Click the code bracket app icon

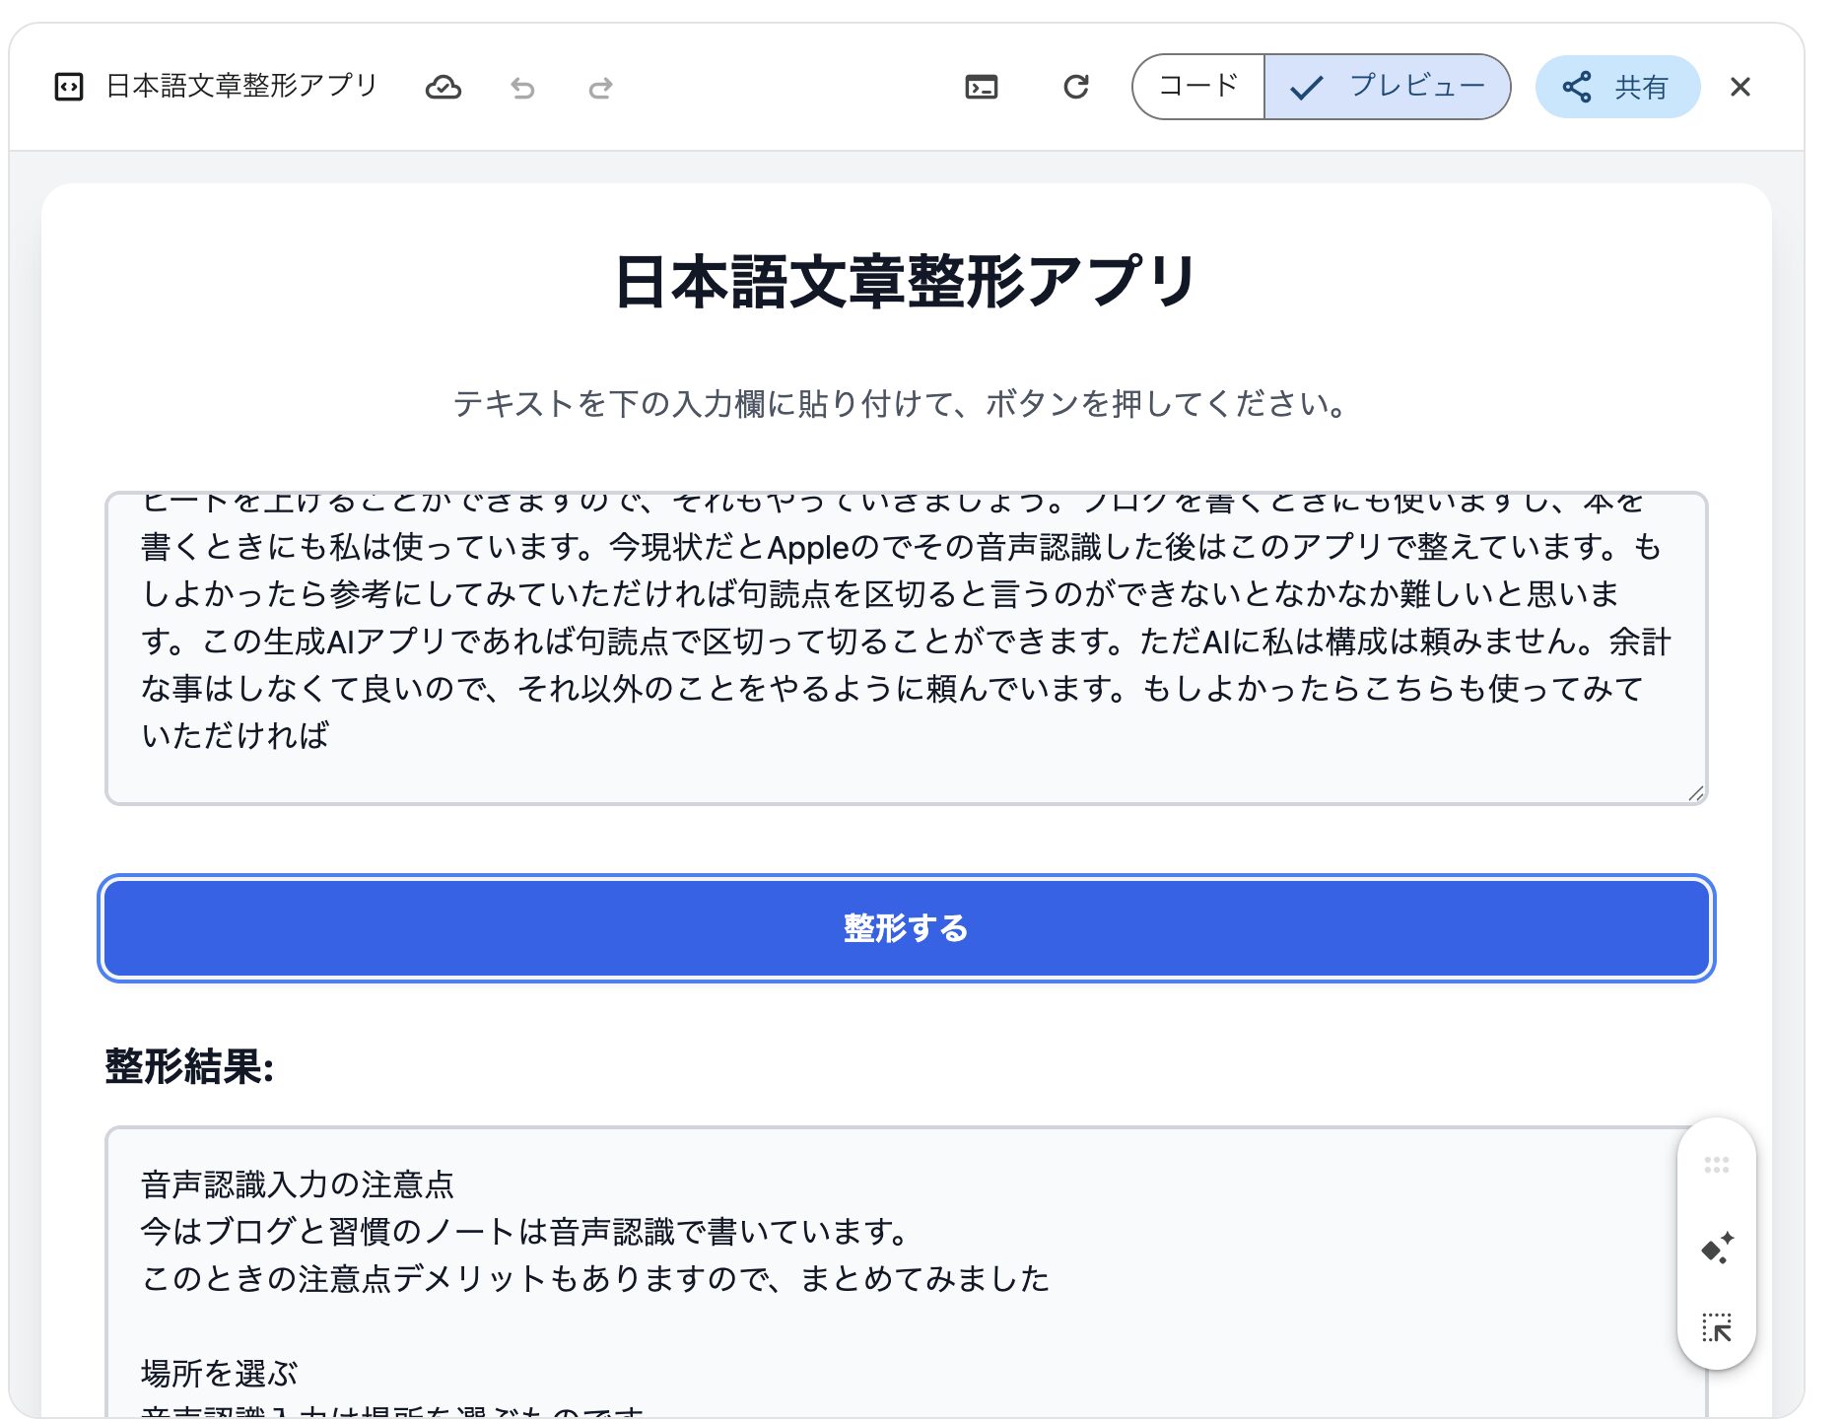(69, 88)
